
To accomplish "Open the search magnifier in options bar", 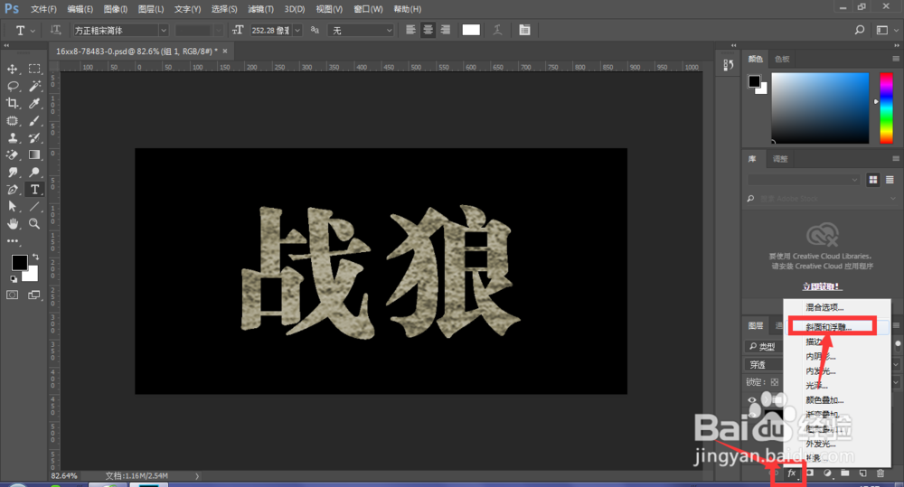I will (860, 30).
